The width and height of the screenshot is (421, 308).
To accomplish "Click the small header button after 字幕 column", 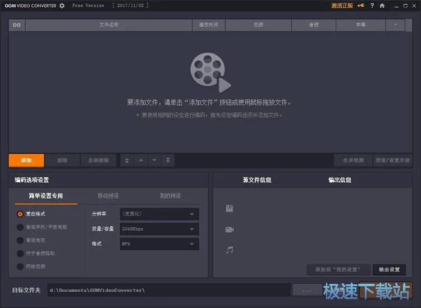I will pos(395,25).
